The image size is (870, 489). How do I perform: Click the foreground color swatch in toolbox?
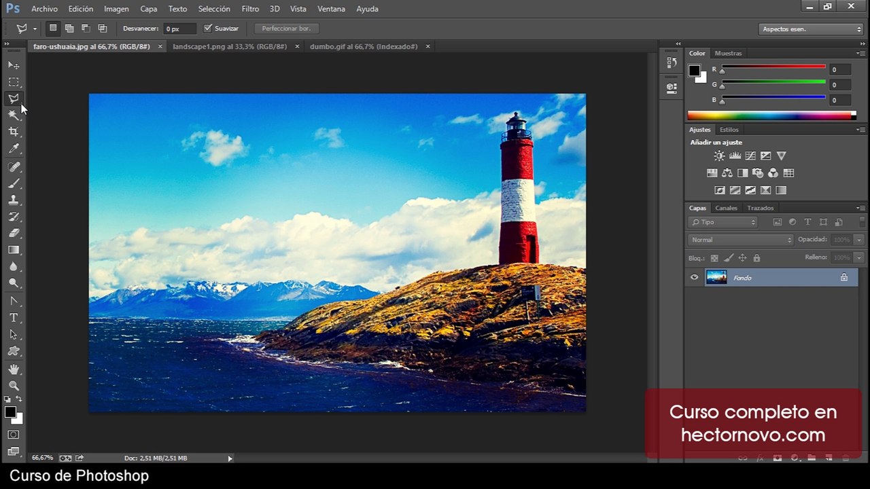pos(10,412)
